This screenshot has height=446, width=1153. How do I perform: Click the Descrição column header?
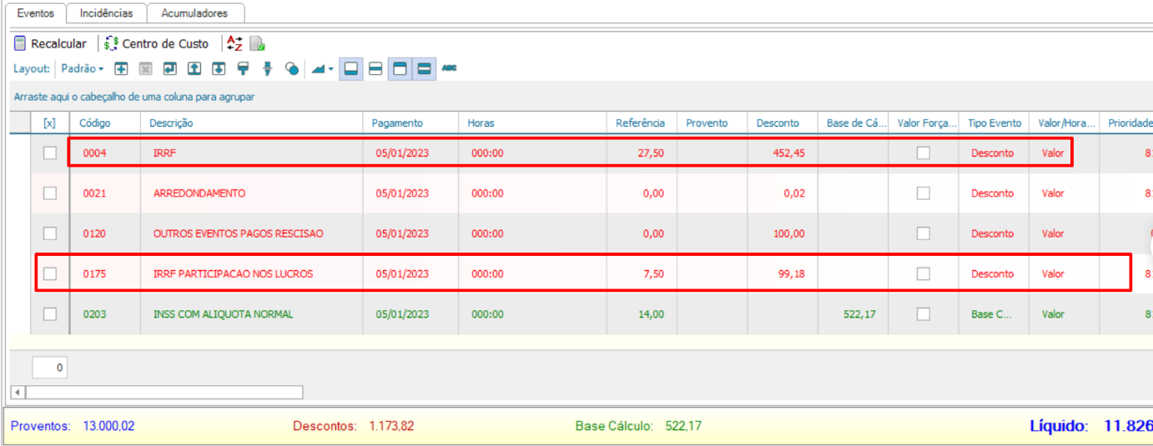pos(250,123)
